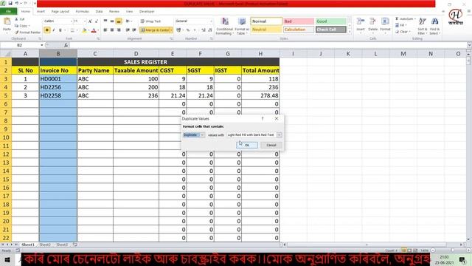
Task: Increase font size with Grow Font icon
Action: (90, 21)
